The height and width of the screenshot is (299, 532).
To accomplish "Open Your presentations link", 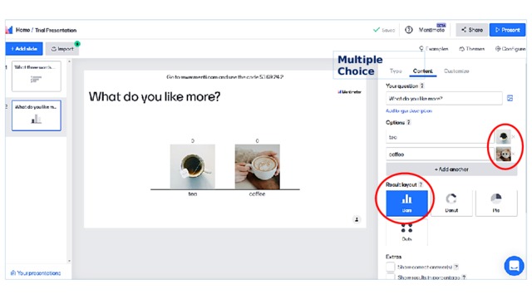I will (x=36, y=273).
